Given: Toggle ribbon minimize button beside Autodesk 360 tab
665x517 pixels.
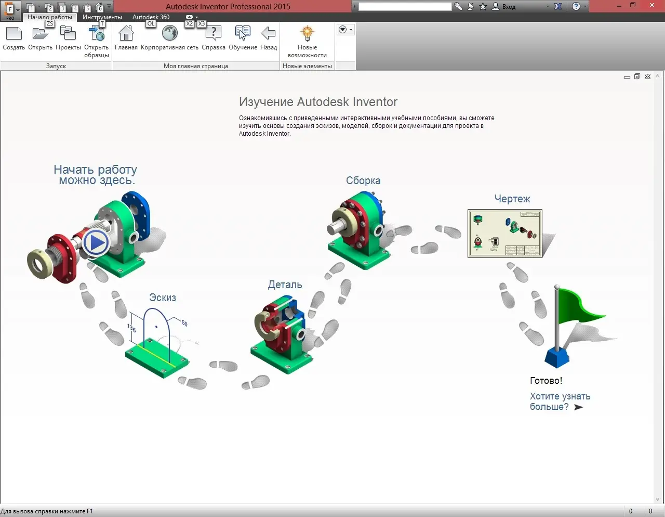Looking at the screenshot, I should (189, 17).
